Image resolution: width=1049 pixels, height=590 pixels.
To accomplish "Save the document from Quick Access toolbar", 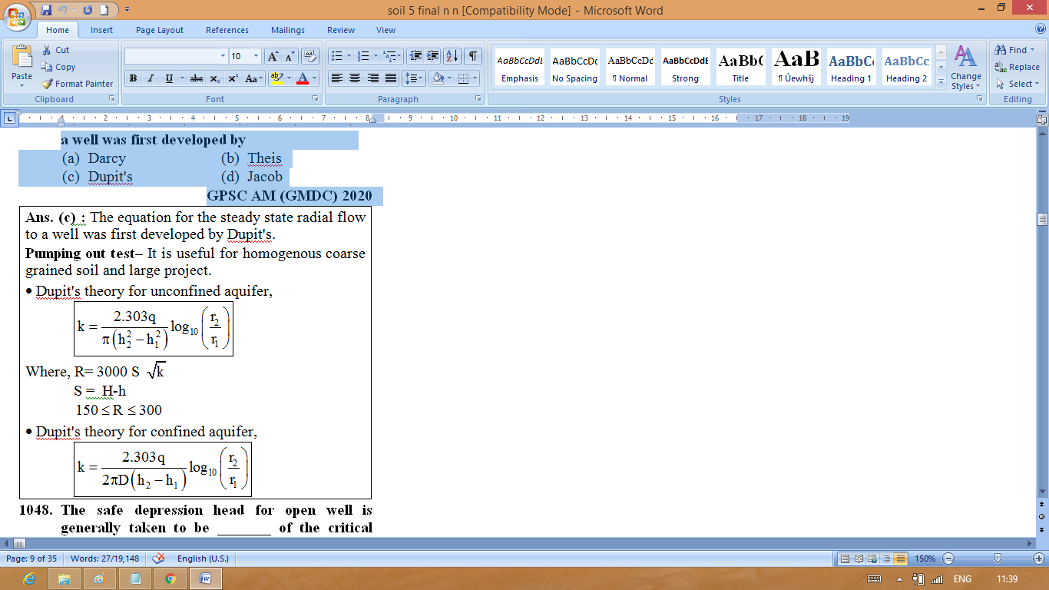I will 46,10.
